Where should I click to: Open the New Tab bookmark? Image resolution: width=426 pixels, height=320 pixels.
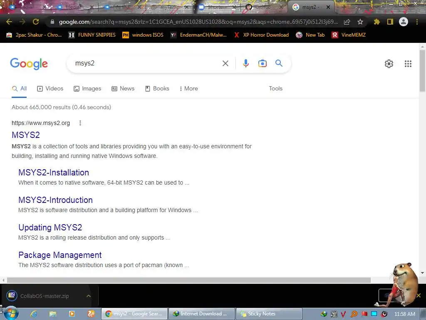(x=310, y=35)
